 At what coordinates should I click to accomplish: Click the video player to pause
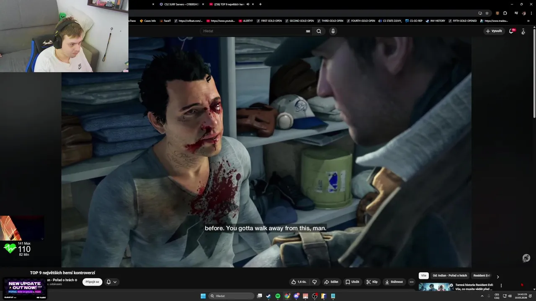266,152
